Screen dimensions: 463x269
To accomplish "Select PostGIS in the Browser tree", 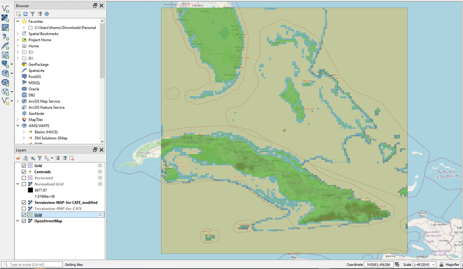I will (35, 77).
